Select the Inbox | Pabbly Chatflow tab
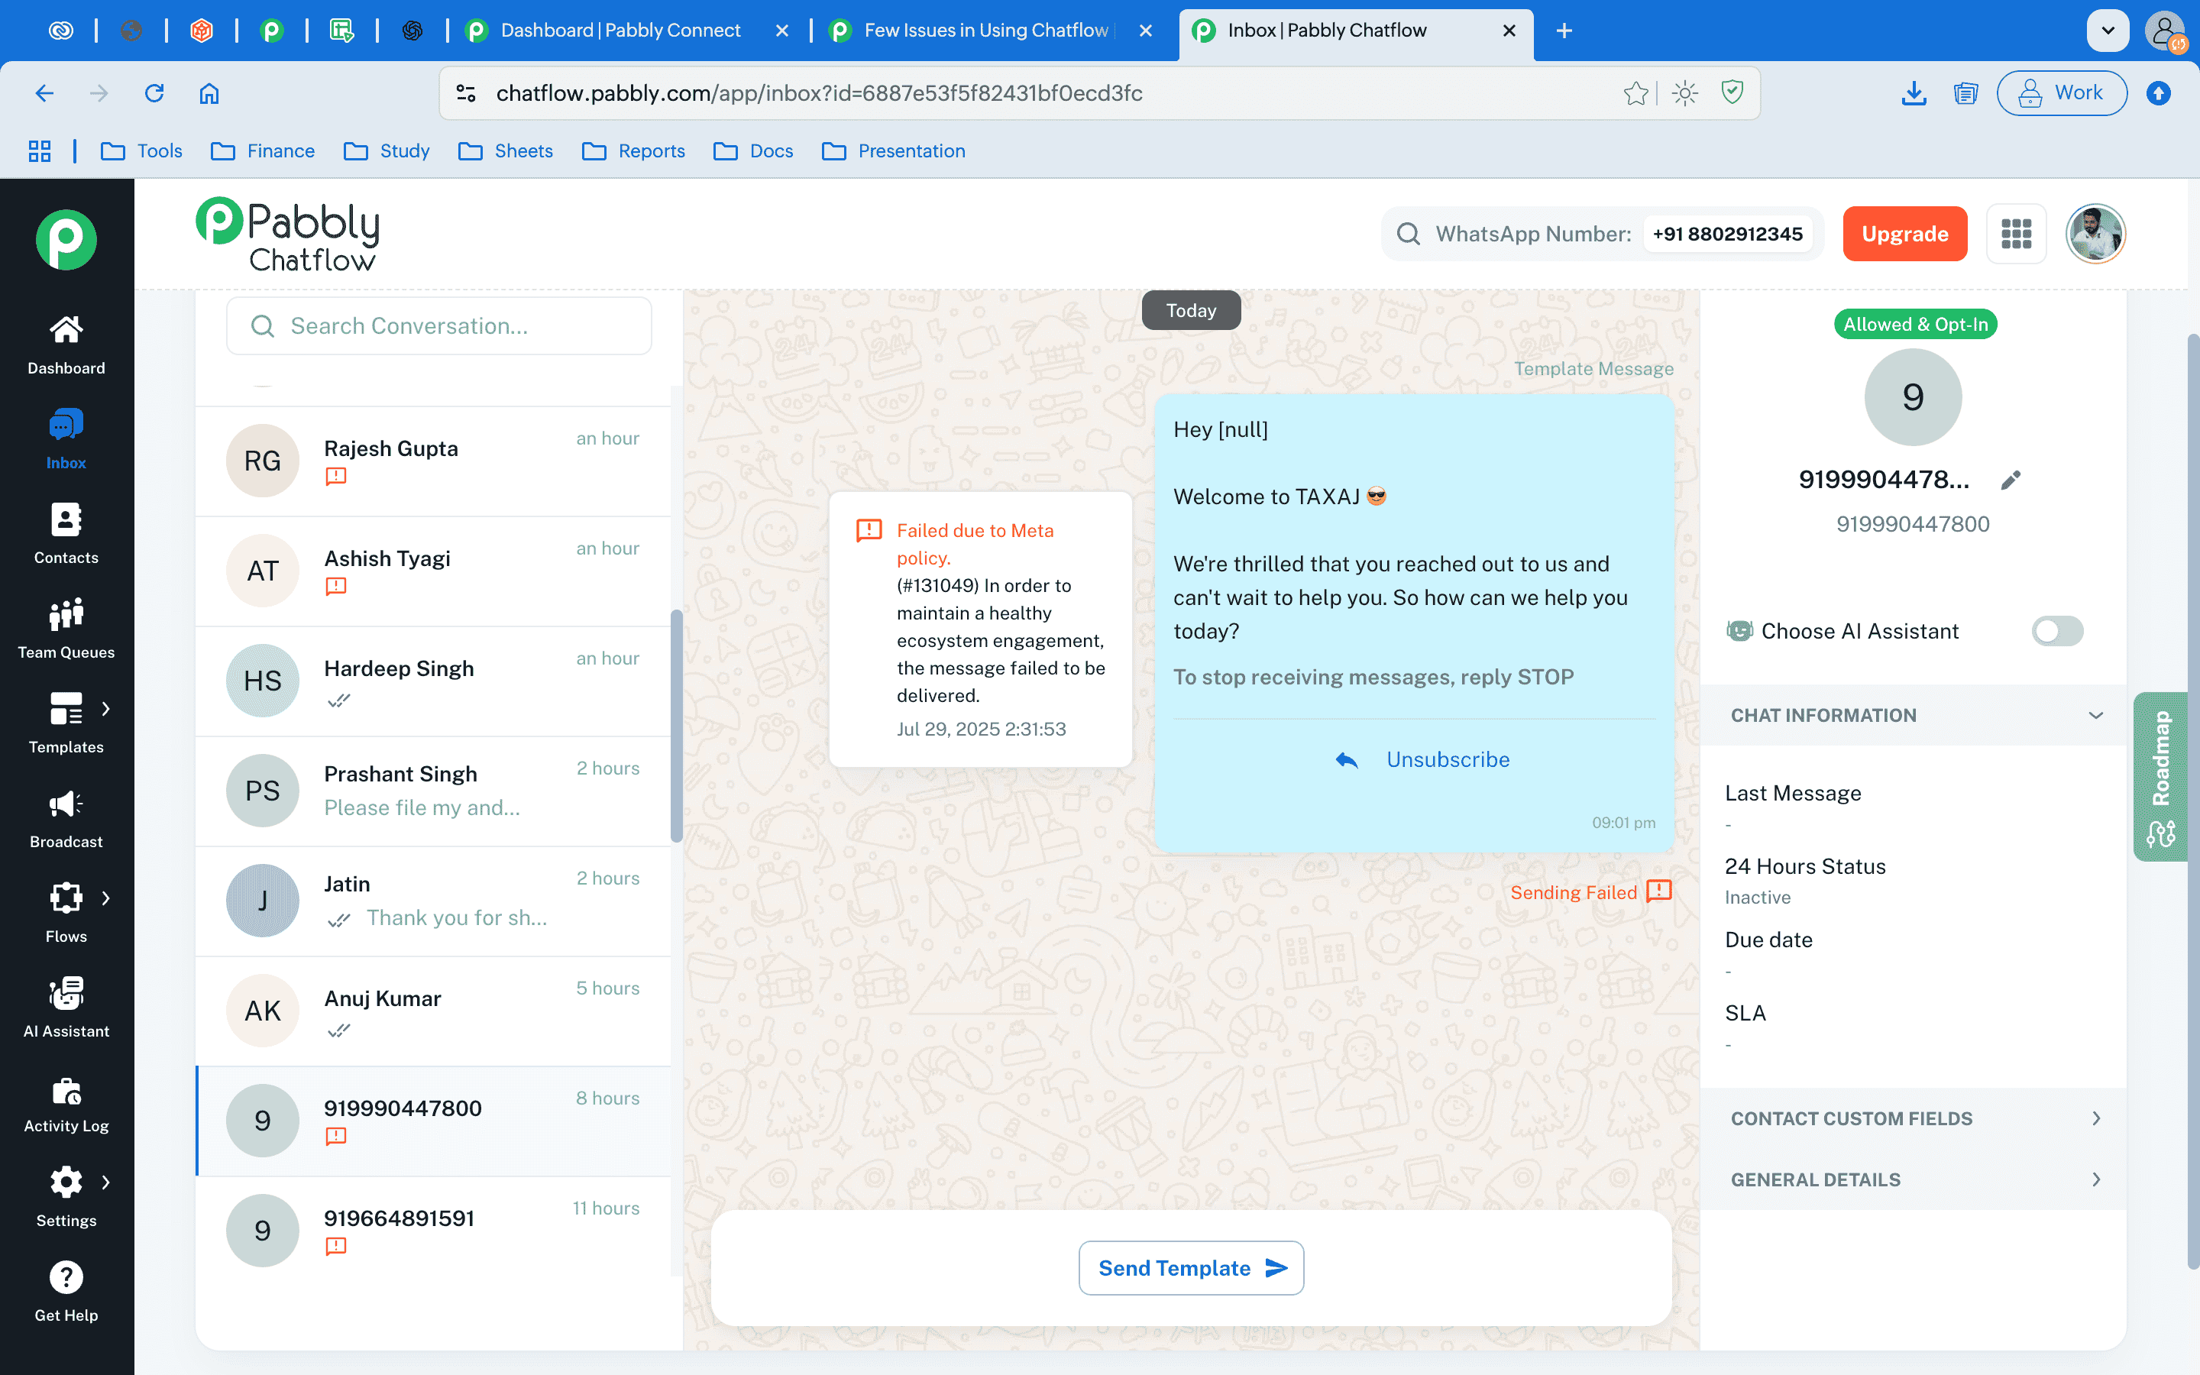This screenshot has width=2200, height=1375. 1354,31
